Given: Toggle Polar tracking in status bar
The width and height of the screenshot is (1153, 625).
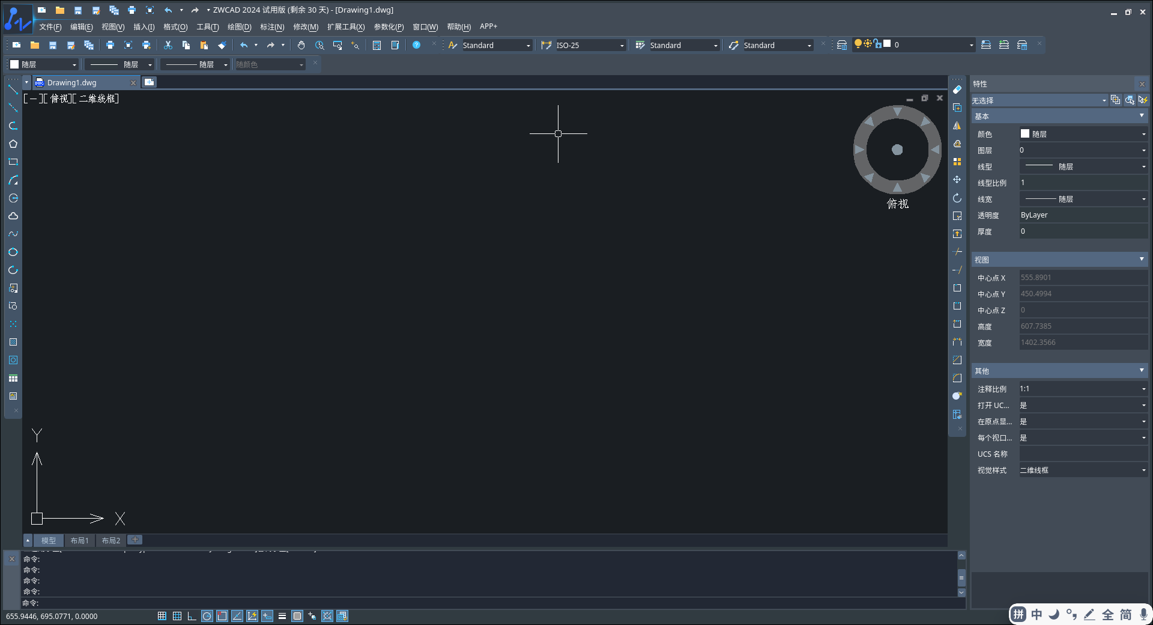Looking at the screenshot, I should 207,616.
